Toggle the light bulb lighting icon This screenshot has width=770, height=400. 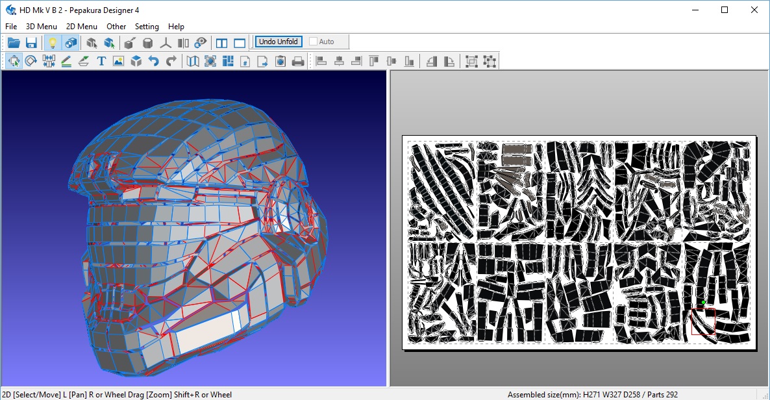(x=52, y=43)
